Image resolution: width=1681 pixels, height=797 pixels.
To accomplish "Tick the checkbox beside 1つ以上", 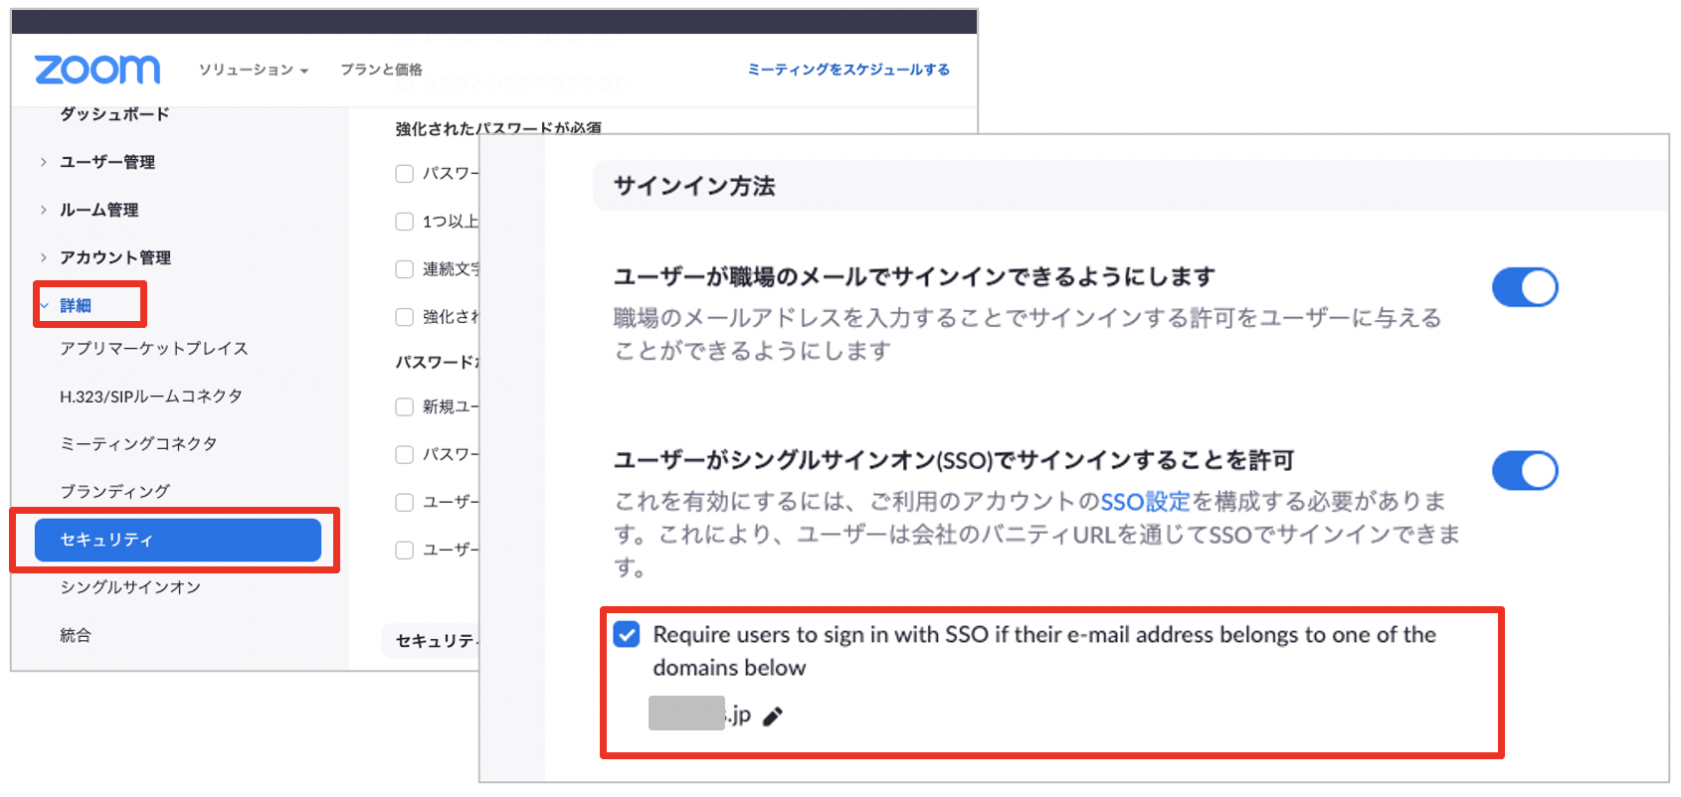I will pos(405,222).
